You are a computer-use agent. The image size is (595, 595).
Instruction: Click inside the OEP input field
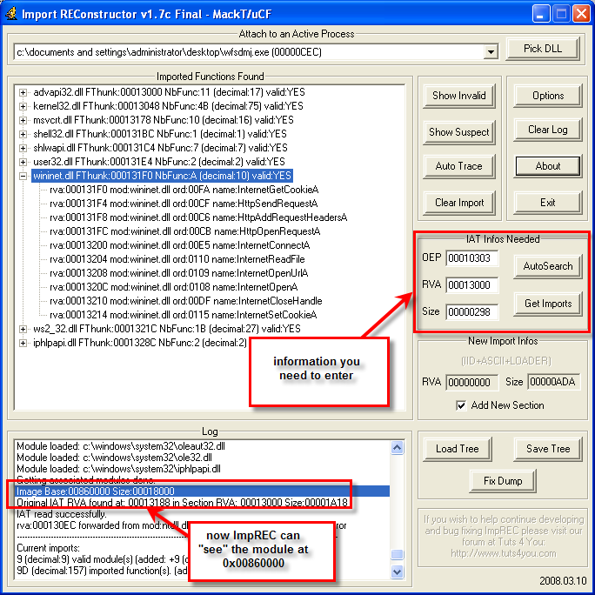click(470, 258)
